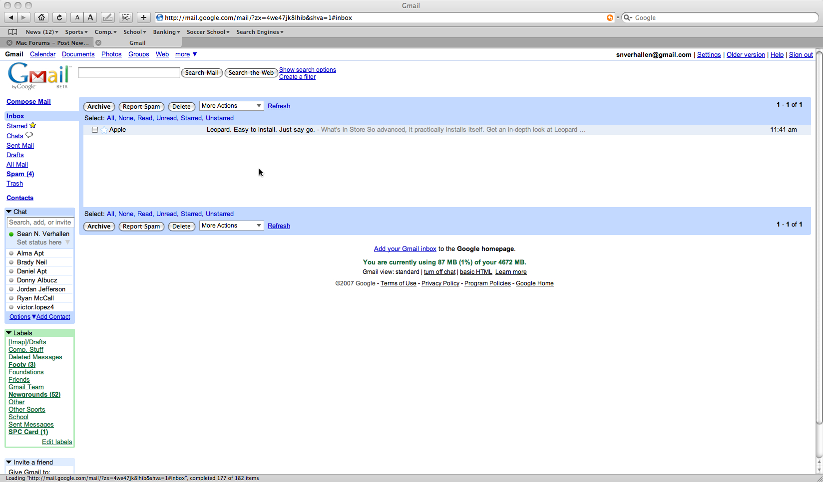The image size is (823, 482).
Task: Open the Sports bookmarks menu
Action: click(x=76, y=32)
